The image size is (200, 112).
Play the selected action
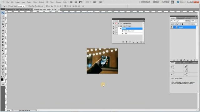[130, 42]
